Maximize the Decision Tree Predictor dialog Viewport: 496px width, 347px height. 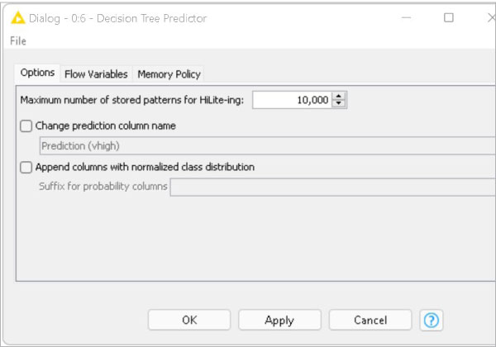click(x=449, y=17)
